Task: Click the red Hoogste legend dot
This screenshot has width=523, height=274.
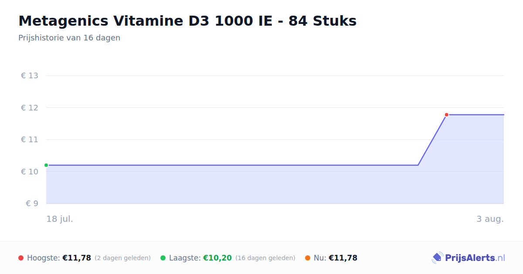Action: [x=21, y=258]
